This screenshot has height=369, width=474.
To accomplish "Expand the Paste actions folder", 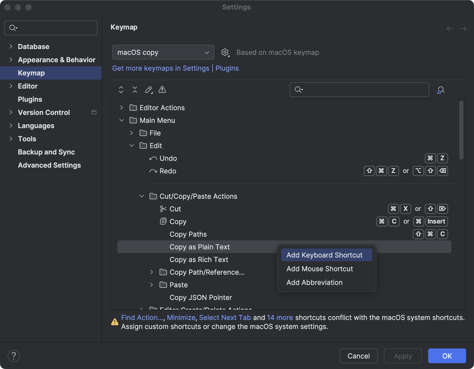I will (x=152, y=285).
